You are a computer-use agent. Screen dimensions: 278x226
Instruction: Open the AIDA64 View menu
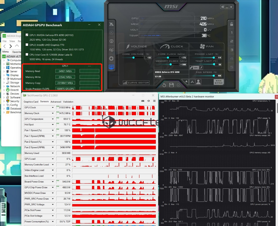click(x=12, y=41)
